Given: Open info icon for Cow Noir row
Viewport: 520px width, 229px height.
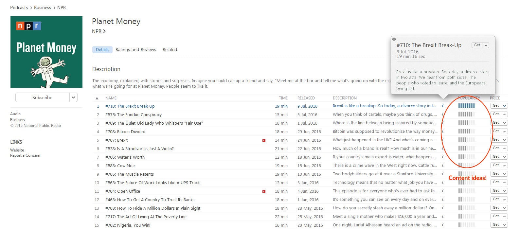Looking at the screenshot, I should point(442,165).
